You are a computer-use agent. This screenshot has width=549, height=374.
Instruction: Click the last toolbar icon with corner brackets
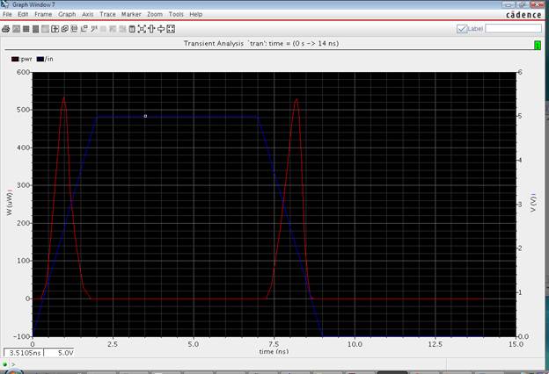pyautogui.click(x=171, y=29)
